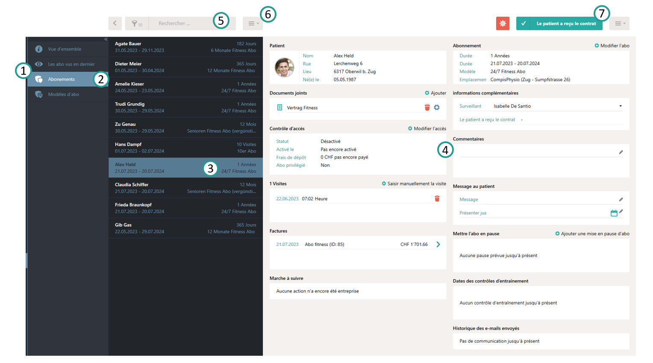Click in the Rechercher search field
This screenshot has height=363, width=653.
coord(182,23)
